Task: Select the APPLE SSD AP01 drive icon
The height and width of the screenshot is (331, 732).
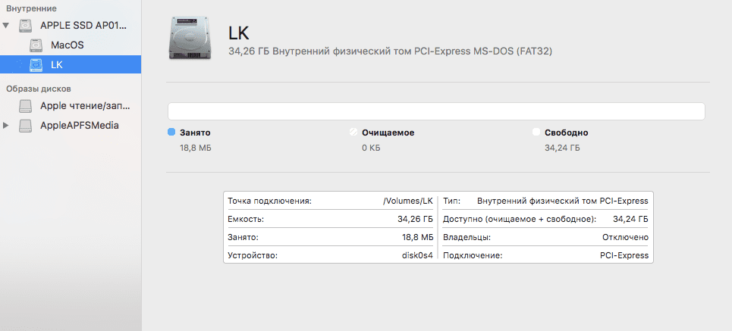Action: click(26, 26)
